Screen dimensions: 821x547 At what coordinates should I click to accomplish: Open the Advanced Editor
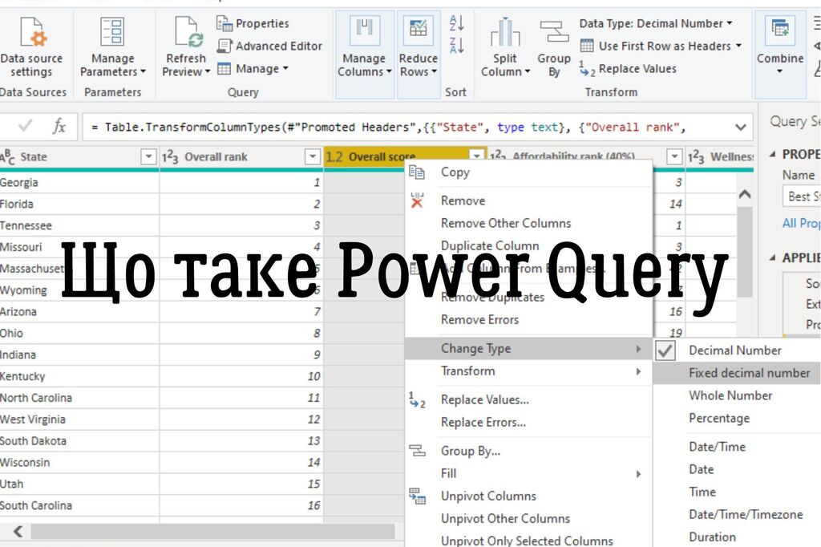tap(269, 46)
